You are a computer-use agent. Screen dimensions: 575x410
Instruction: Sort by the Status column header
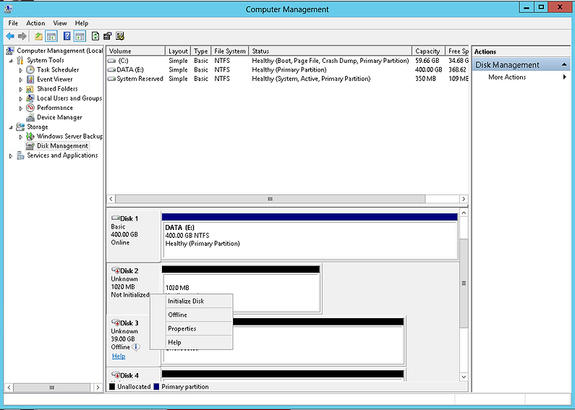[x=331, y=51]
